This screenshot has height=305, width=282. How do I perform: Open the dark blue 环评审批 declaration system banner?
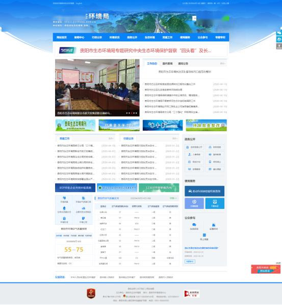(x=75, y=187)
